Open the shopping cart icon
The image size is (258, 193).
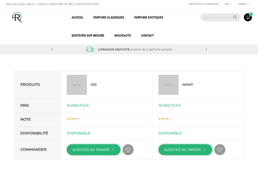tap(248, 17)
